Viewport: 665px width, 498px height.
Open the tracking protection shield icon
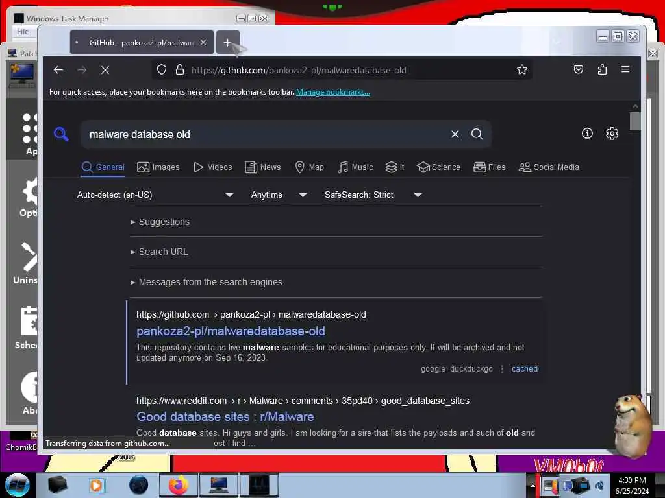pyautogui.click(x=162, y=70)
